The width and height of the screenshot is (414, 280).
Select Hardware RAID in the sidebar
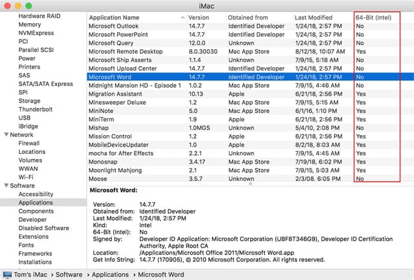tap(39, 16)
